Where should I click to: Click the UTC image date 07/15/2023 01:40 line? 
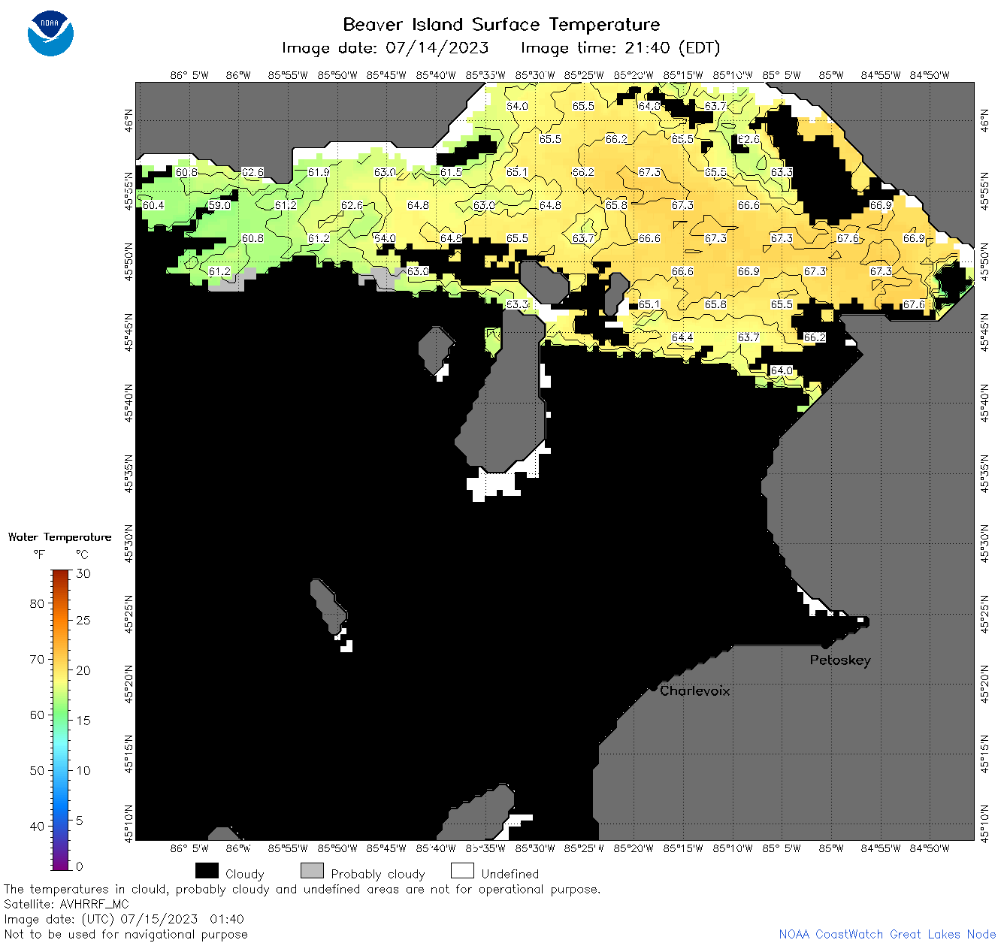click(x=124, y=919)
